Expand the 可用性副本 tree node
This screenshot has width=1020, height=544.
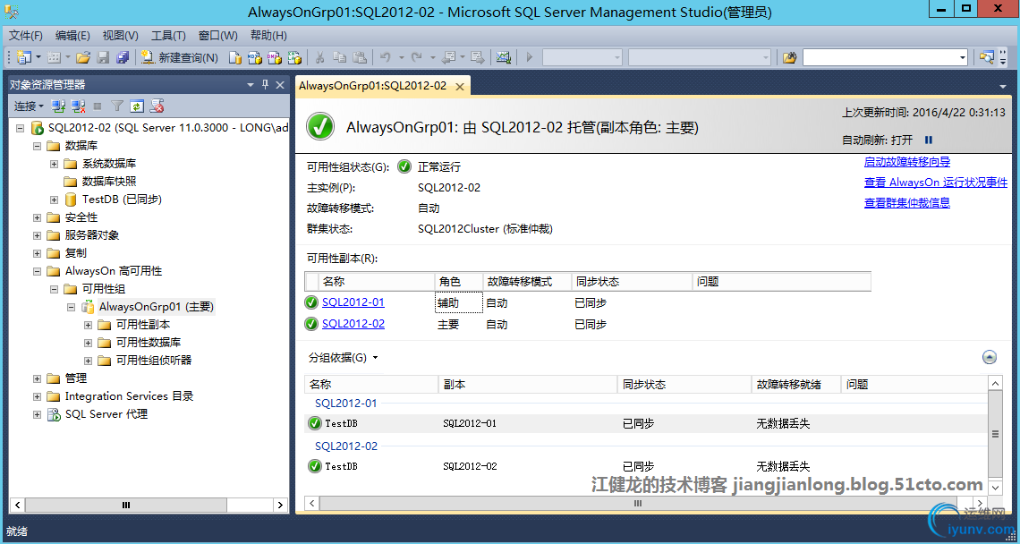click(x=88, y=324)
